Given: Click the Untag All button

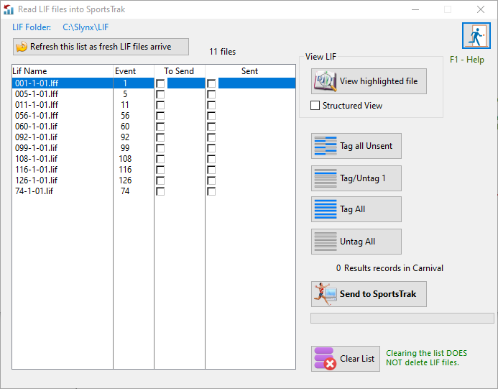Looking at the screenshot, I should coord(356,242).
